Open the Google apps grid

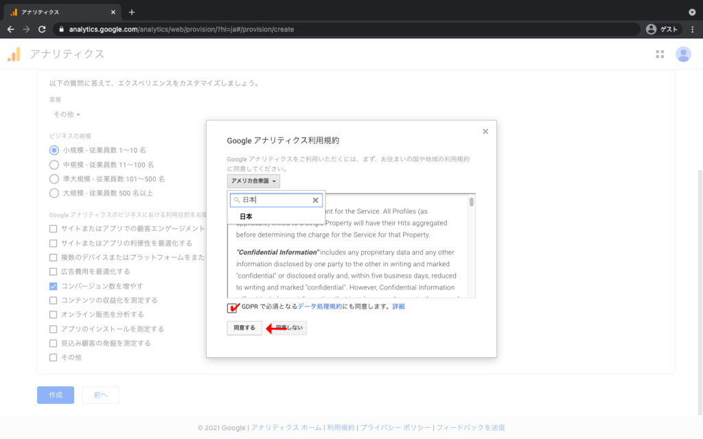(660, 54)
